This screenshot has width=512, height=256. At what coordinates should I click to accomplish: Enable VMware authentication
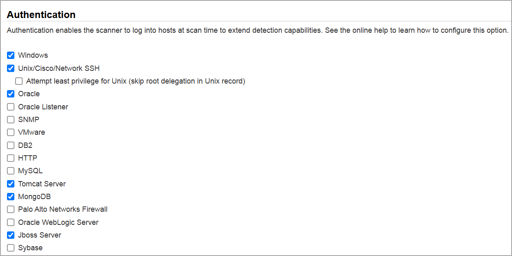[10, 132]
